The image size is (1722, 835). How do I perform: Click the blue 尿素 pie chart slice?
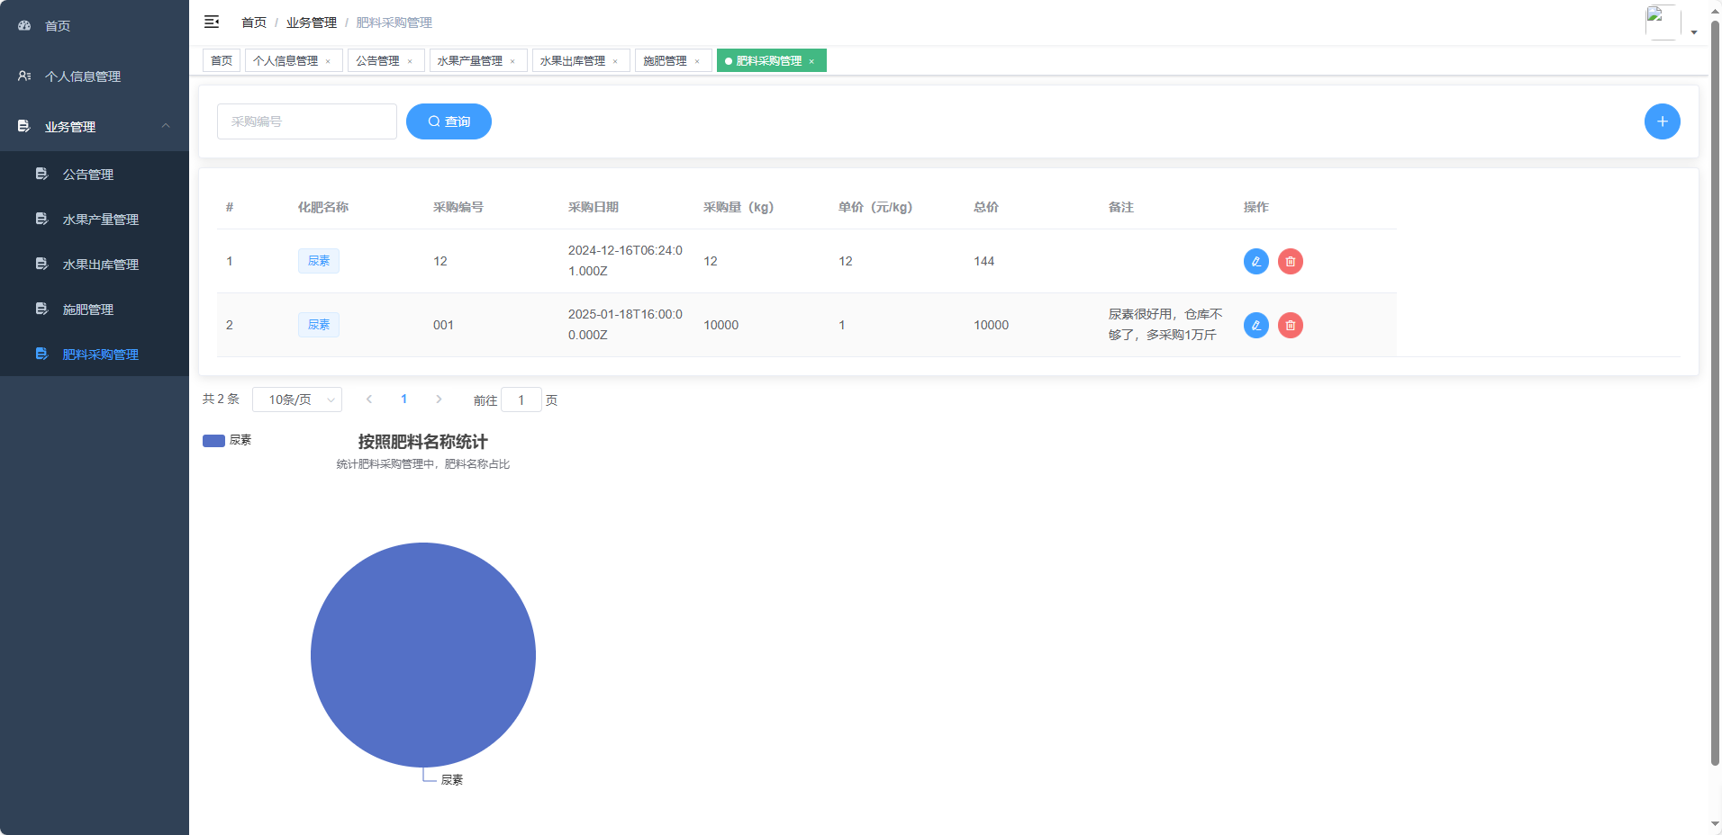pyautogui.click(x=423, y=654)
